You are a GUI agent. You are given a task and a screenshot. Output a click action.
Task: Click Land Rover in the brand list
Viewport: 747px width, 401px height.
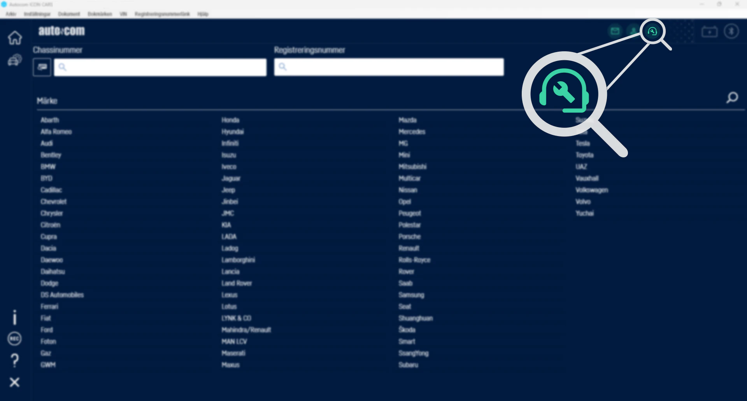pos(237,283)
